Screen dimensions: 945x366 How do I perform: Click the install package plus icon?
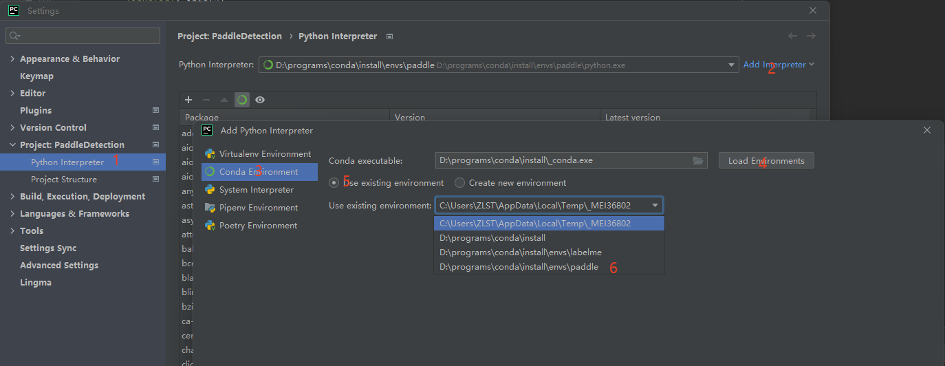point(188,100)
